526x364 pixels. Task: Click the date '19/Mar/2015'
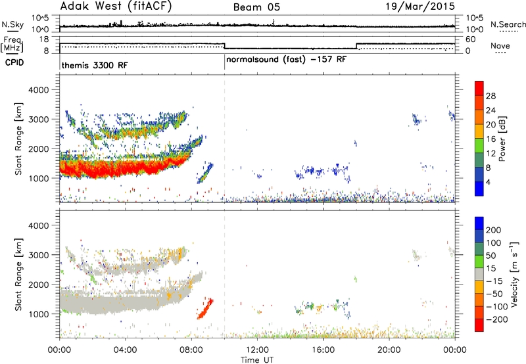[x=420, y=7]
